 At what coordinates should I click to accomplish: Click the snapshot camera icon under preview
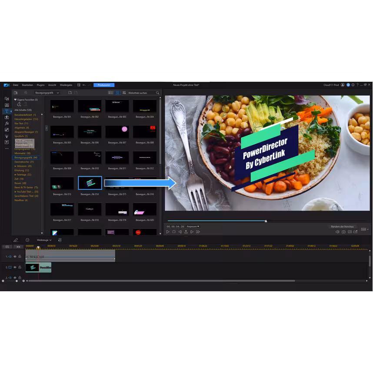pyautogui.click(x=343, y=232)
